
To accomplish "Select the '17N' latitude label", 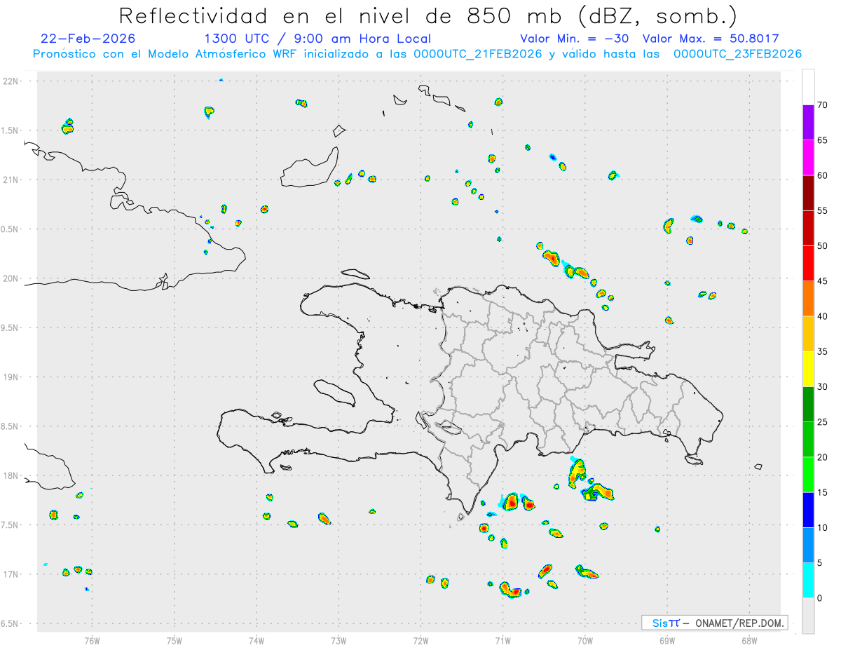I will (11, 574).
